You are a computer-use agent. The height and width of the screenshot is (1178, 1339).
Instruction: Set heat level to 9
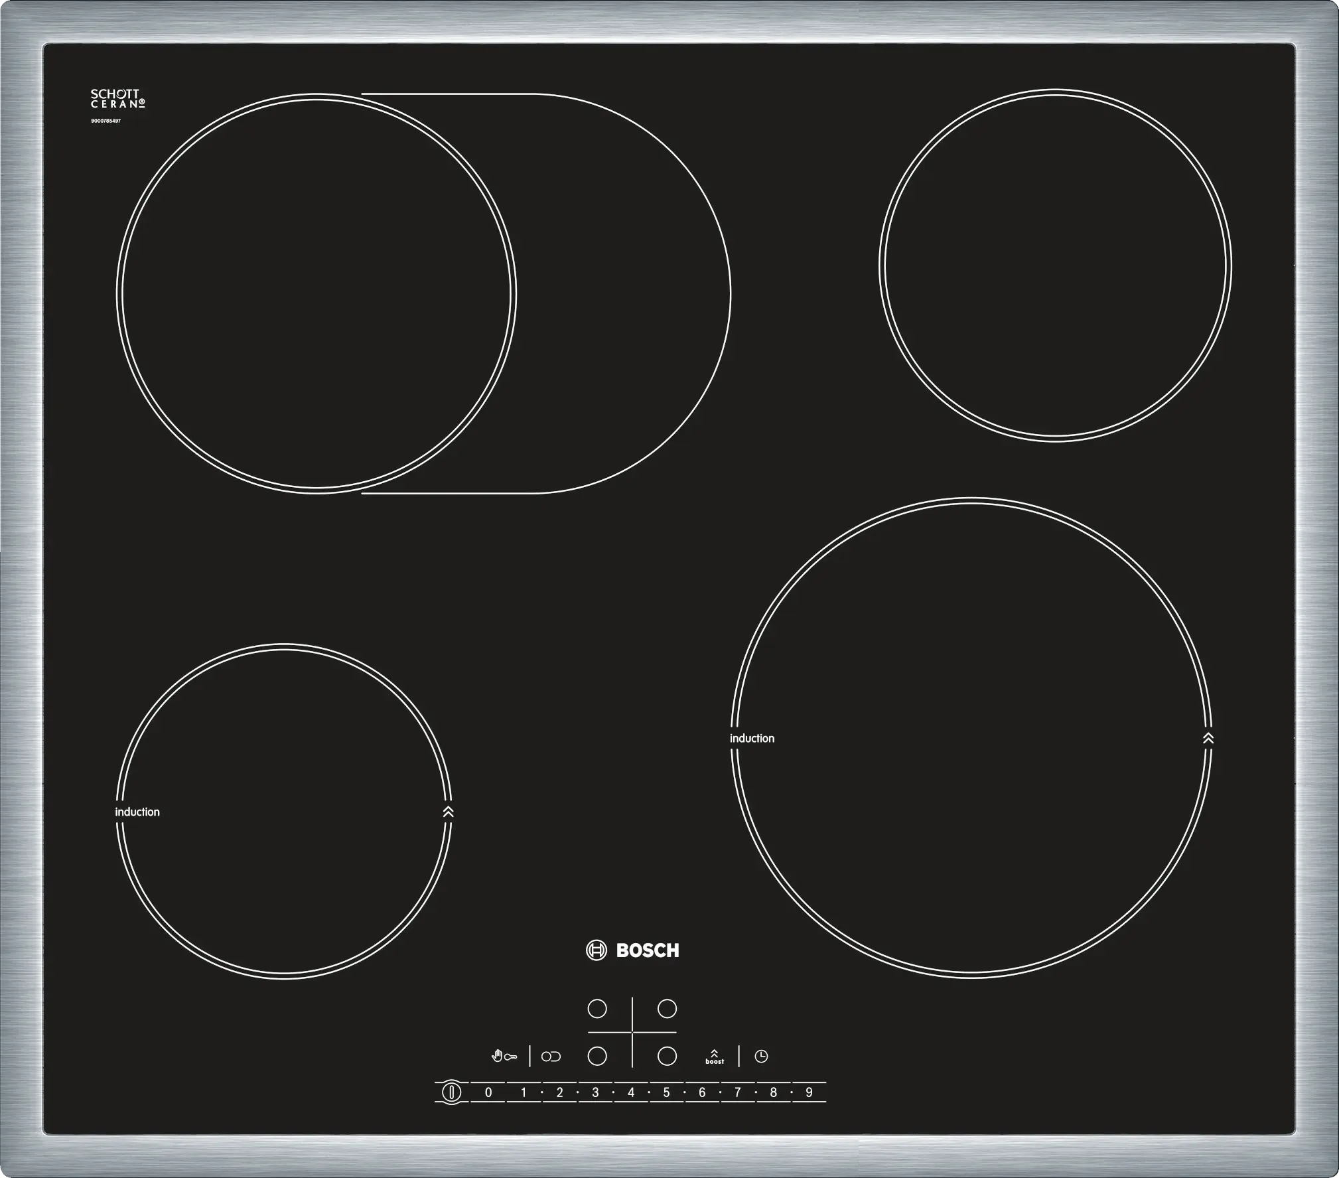point(809,1092)
